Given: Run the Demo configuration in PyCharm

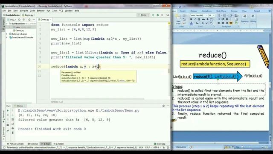Looking at the screenshot, I should pyautogui.click(x=153, y=15).
